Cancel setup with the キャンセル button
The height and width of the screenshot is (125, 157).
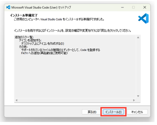137,112
